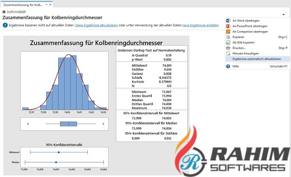291x177 pixels.
Task: Toggle Ergebnisse automatisch aktualisieren
Action: tap(257, 59)
